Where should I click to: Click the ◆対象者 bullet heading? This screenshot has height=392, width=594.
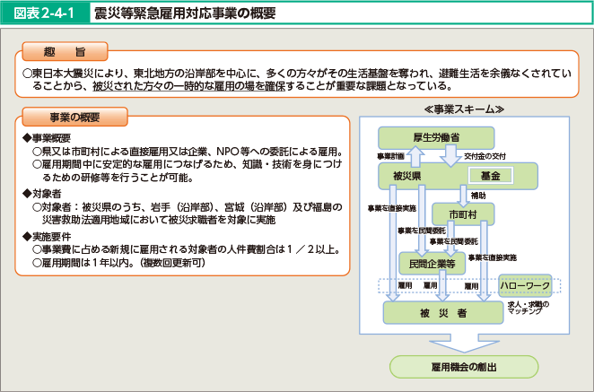click(42, 193)
